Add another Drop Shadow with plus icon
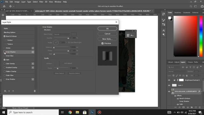Image resolution: width=204 pixels, height=115 pixels. 33,79
